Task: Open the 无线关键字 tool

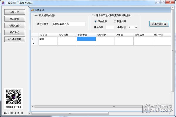Action: click(15, 26)
